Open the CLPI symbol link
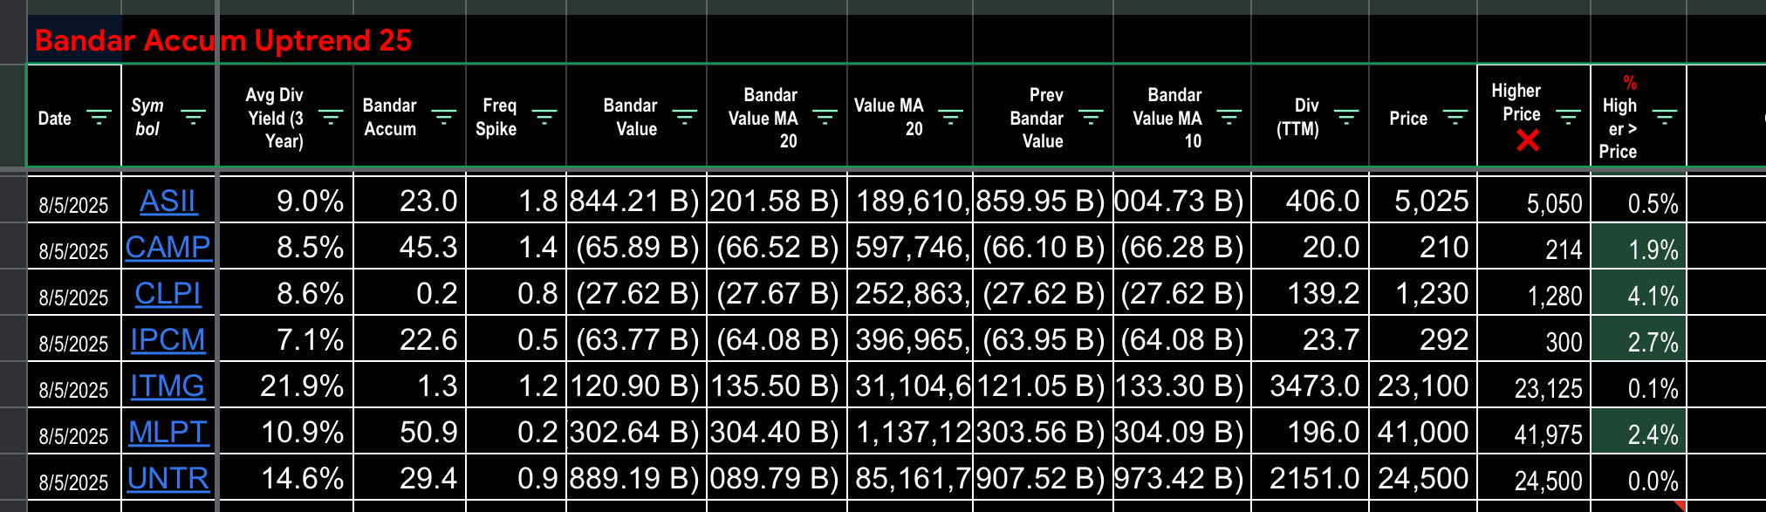 [168, 294]
